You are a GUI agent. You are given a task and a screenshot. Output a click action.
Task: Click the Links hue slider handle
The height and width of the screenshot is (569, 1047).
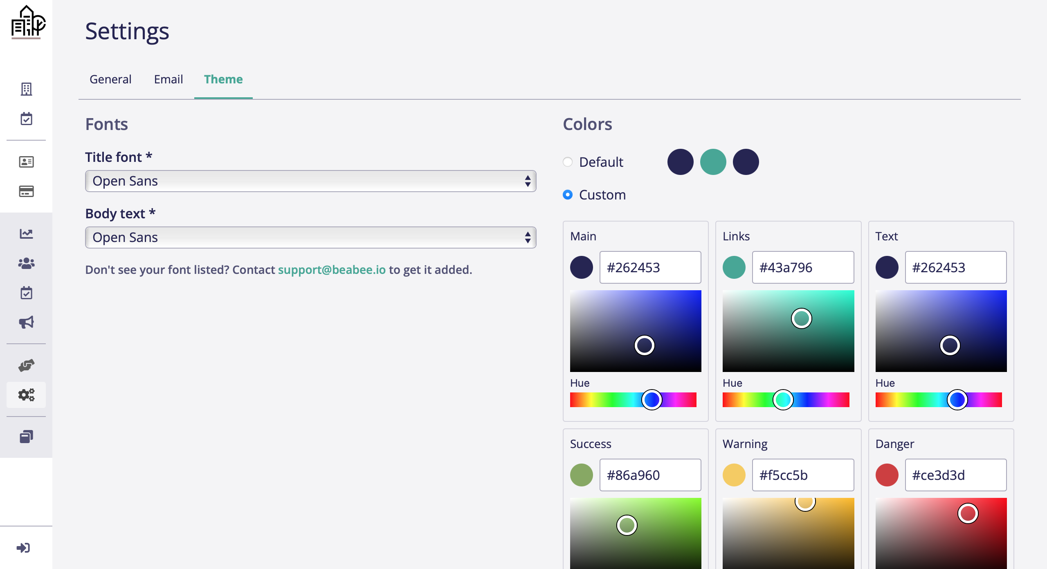(x=783, y=400)
